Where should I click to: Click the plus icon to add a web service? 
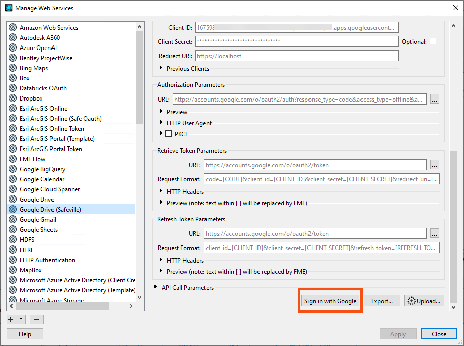(x=11, y=320)
